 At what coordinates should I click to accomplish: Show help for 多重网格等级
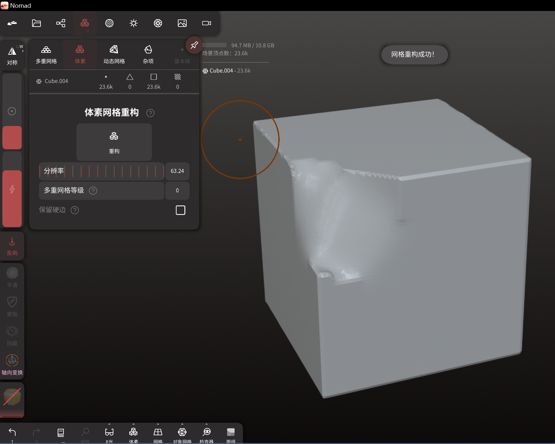tap(93, 191)
